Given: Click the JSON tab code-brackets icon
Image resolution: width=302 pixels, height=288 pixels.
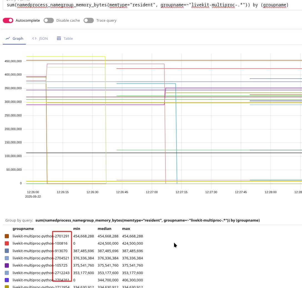Looking at the screenshot, I should pos(34,38).
